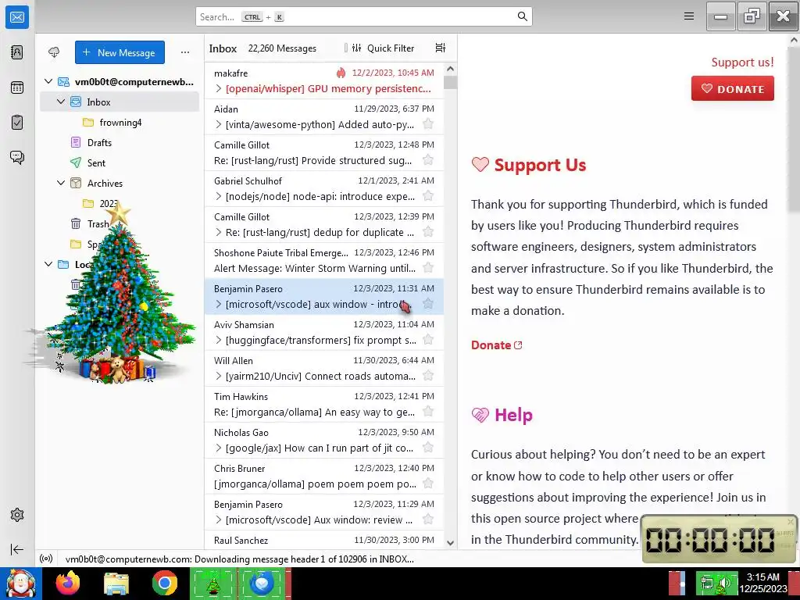
Task: Expand the Aidan awesome-python thread
Action: tap(219, 124)
